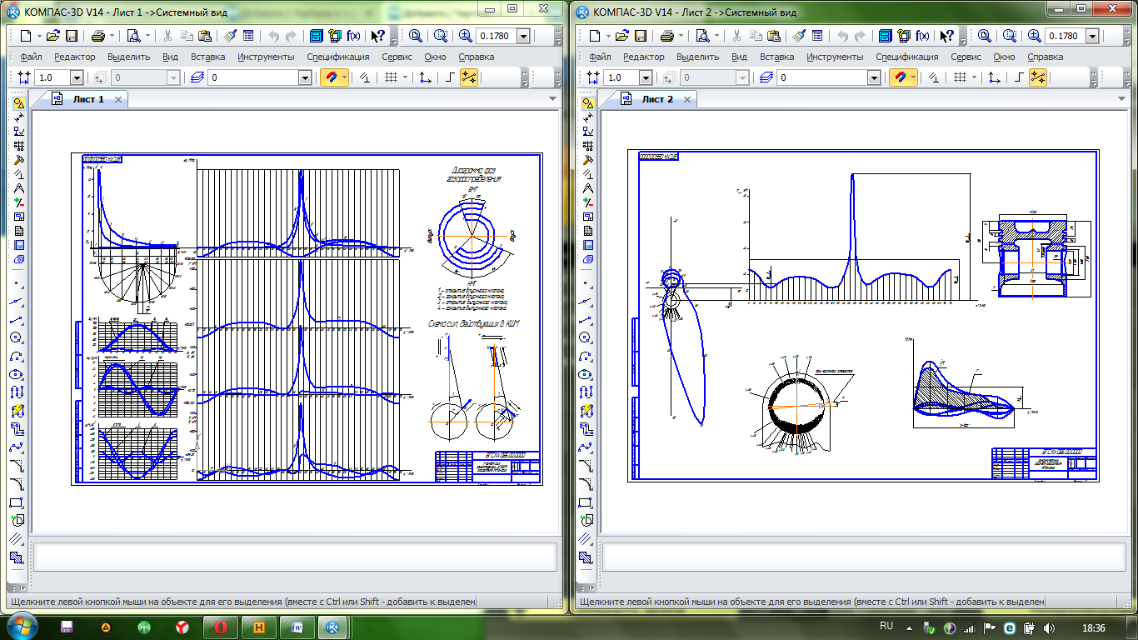
Task: Open the Opera browser on the taskbar
Action: [221, 627]
